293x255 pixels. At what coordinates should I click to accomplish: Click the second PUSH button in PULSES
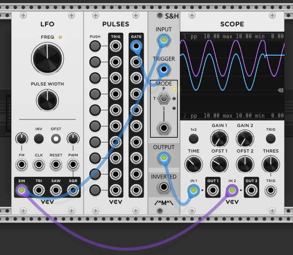point(95,62)
